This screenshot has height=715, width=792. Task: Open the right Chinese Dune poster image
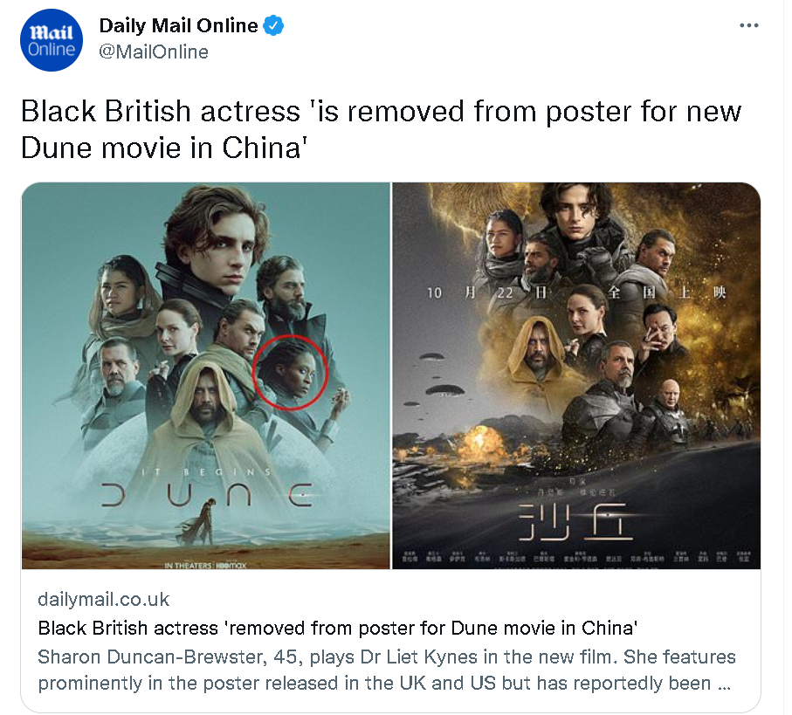pyautogui.click(x=576, y=375)
